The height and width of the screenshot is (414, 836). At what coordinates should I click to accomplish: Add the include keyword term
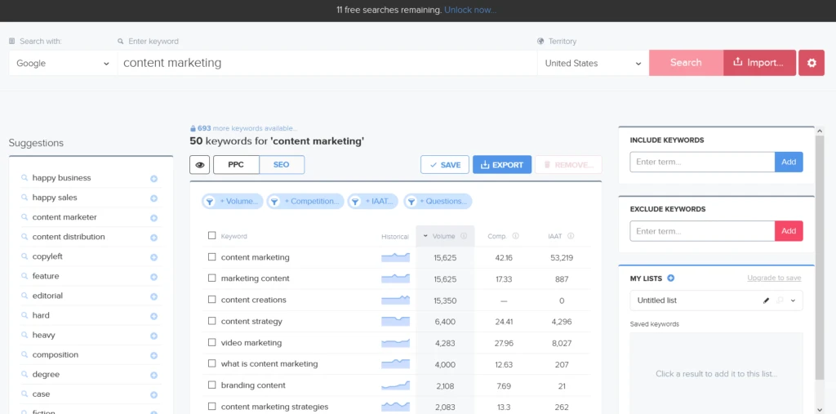[789, 162]
